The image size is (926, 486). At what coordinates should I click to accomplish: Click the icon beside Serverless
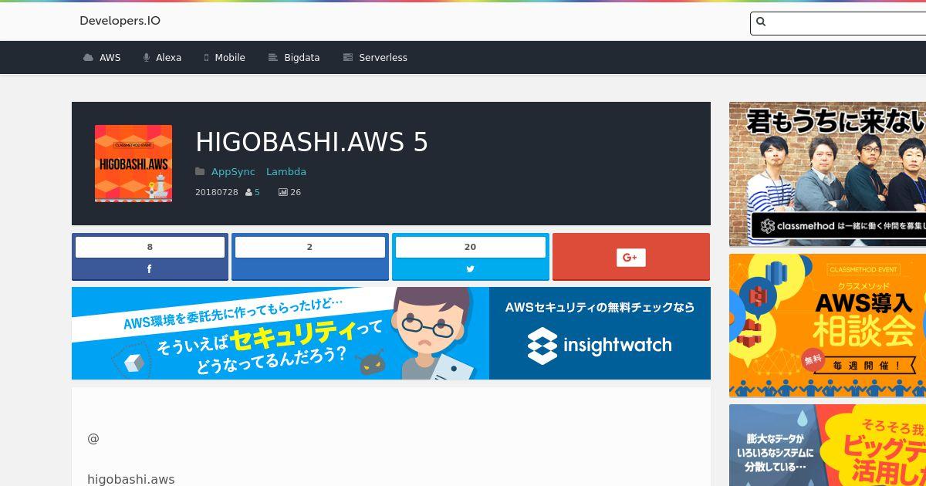[x=348, y=58]
